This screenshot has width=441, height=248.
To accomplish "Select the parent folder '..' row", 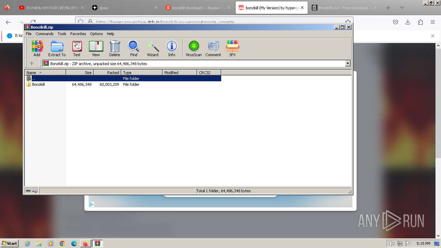I will 123,79.
